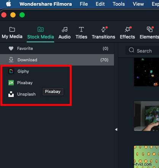Click the Favorite count (0)
159x168 pixels.
pos(106,48)
